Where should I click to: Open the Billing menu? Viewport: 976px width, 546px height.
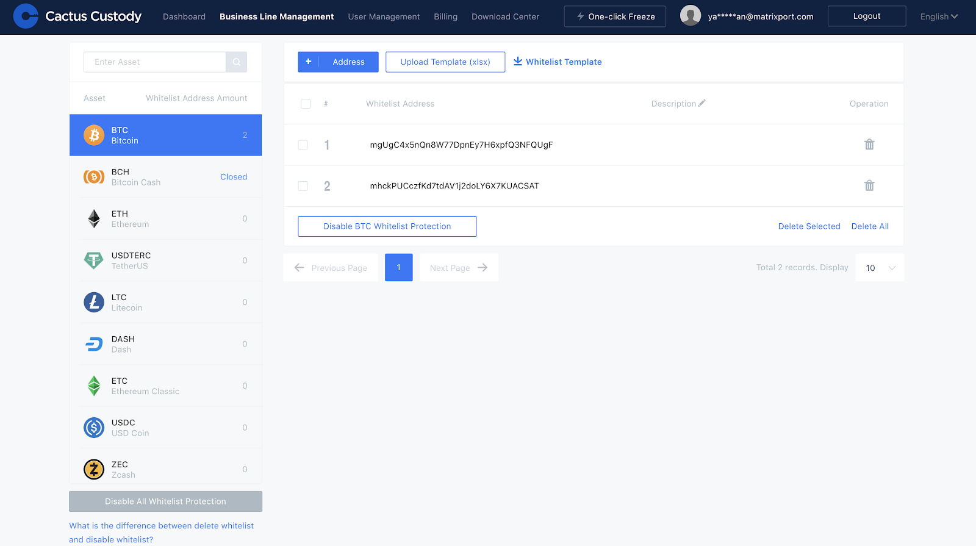coord(446,16)
